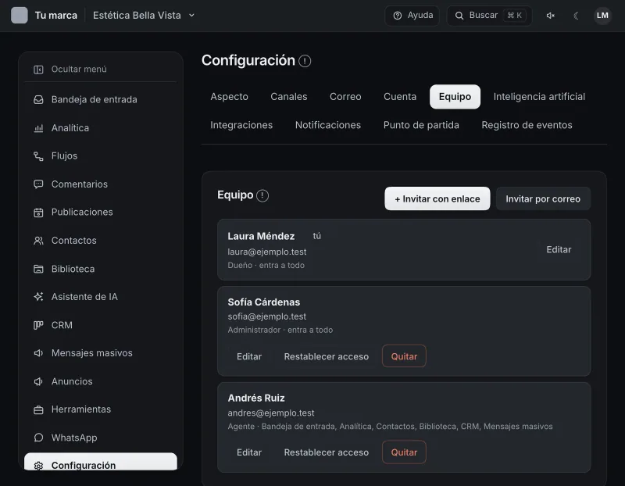The height and width of the screenshot is (486, 625).
Task: Select the email sofia@ejemplo.test
Action: click(x=267, y=316)
